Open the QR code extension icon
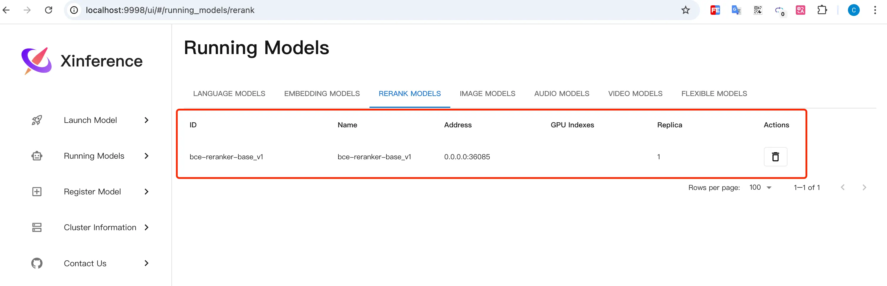The height and width of the screenshot is (286, 887). point(758,10)
